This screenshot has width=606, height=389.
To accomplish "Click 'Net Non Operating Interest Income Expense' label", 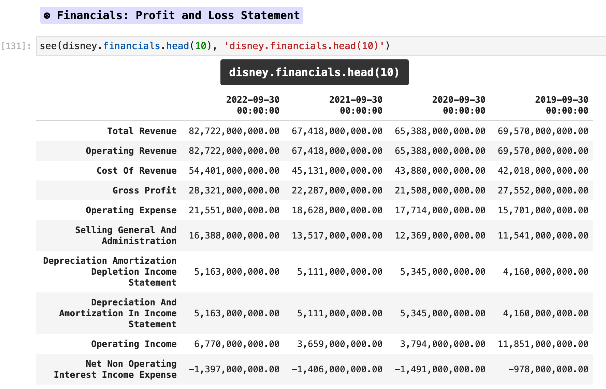I will point(115,369).
